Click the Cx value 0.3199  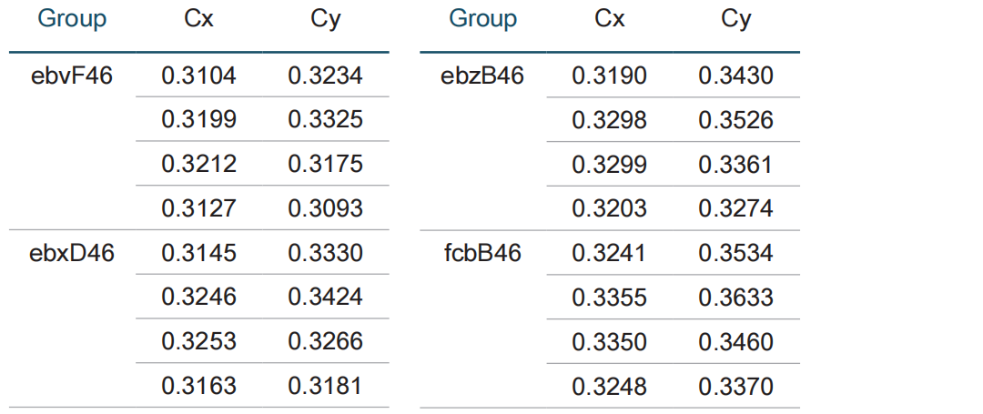tap(198, 119)
